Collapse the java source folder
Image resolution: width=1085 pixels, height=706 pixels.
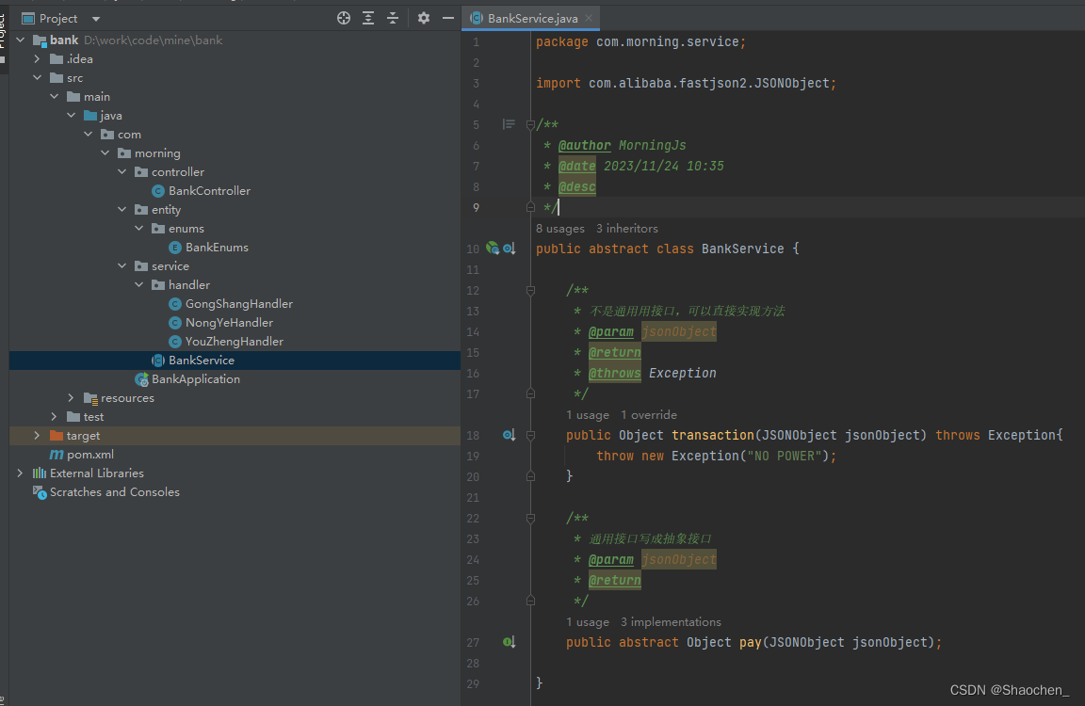[x=72, y=116]
